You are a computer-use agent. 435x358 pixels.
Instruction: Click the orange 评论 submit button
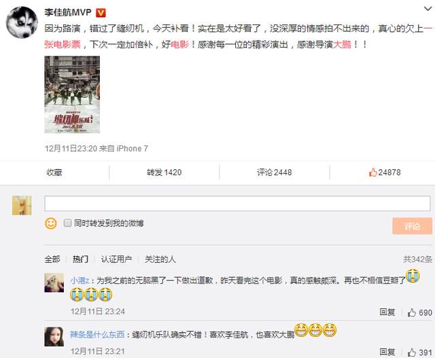point(413,226)
